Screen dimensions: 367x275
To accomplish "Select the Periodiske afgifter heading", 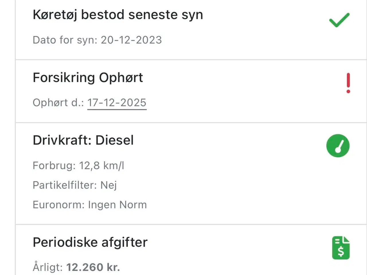I will 90,242.
